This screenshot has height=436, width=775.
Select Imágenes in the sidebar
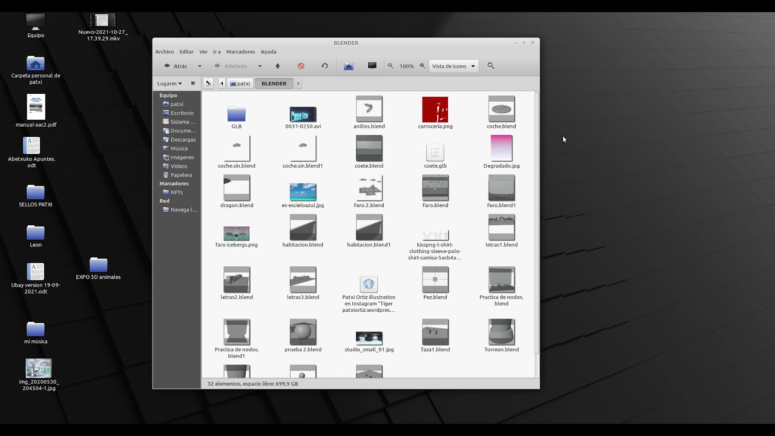coord(178,157)
